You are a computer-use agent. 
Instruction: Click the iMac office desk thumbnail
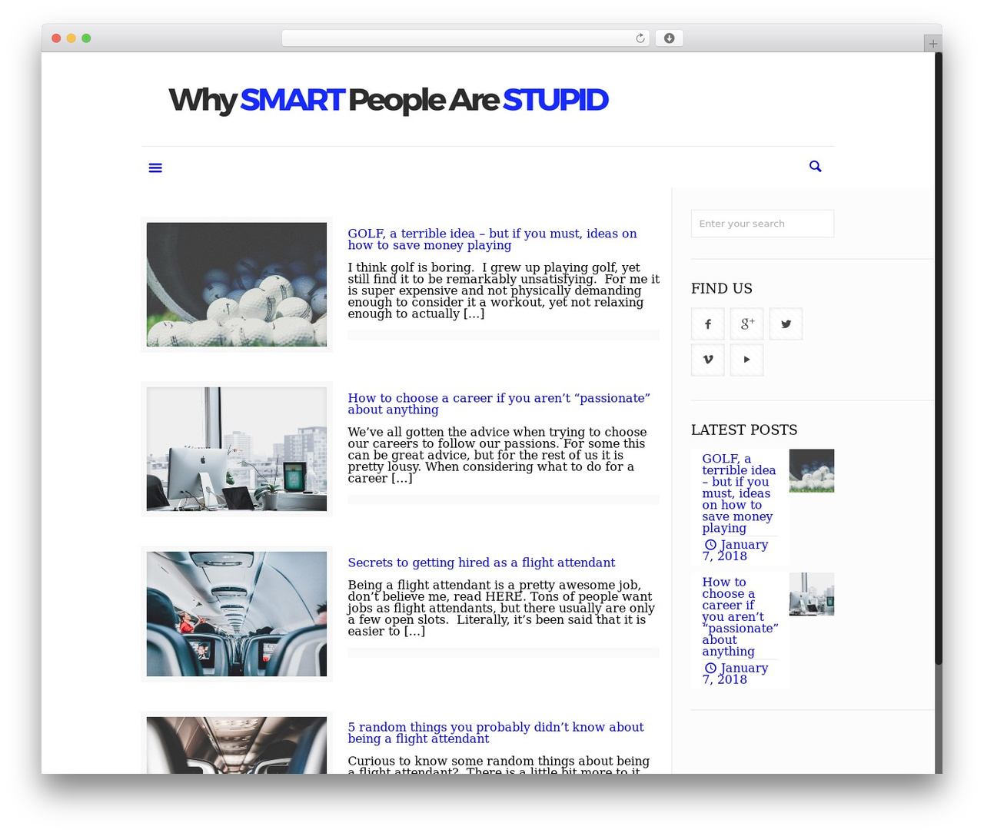237,449
